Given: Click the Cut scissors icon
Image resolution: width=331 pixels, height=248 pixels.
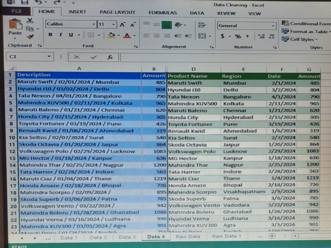Looking at the screenshot, I should [x=30, y=21].
